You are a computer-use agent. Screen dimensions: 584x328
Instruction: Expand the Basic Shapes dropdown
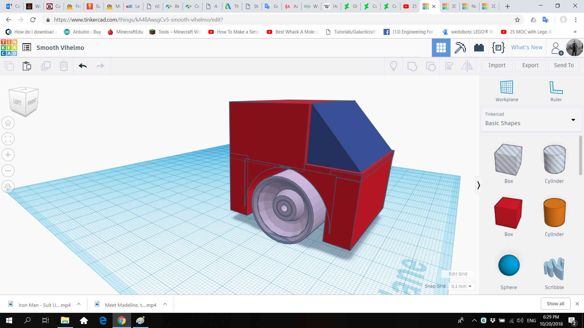point(573,120)
